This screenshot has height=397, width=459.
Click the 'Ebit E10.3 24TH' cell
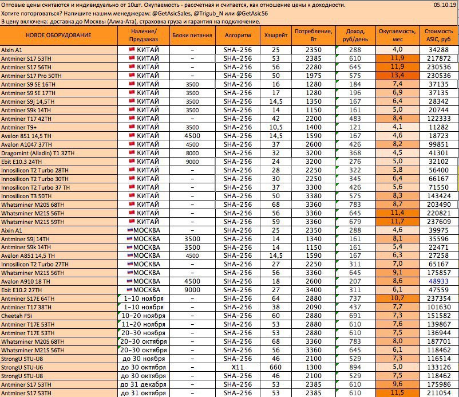(58, 162)
